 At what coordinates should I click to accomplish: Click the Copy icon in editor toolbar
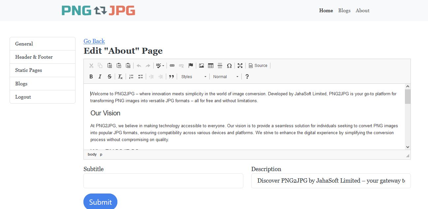point(100,66)
